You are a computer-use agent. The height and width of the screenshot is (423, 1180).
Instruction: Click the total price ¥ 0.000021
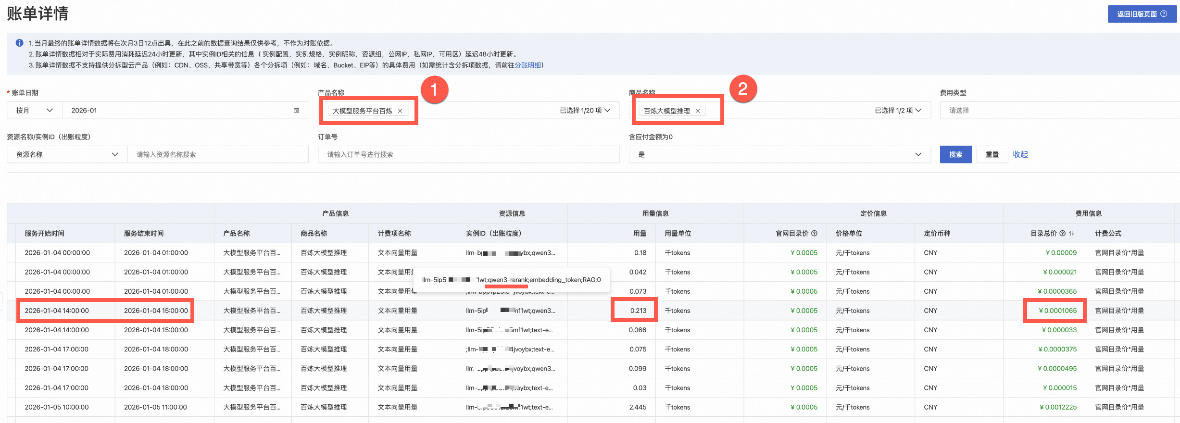(1060, 272)
